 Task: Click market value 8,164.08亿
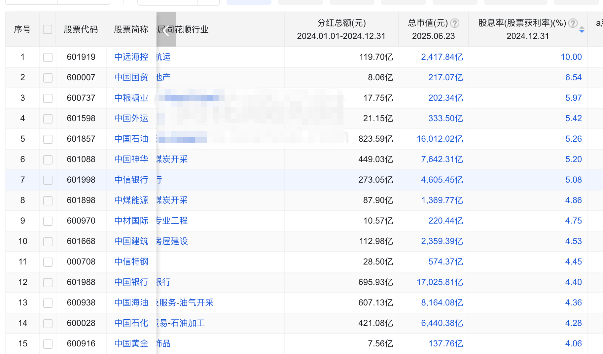442,302
